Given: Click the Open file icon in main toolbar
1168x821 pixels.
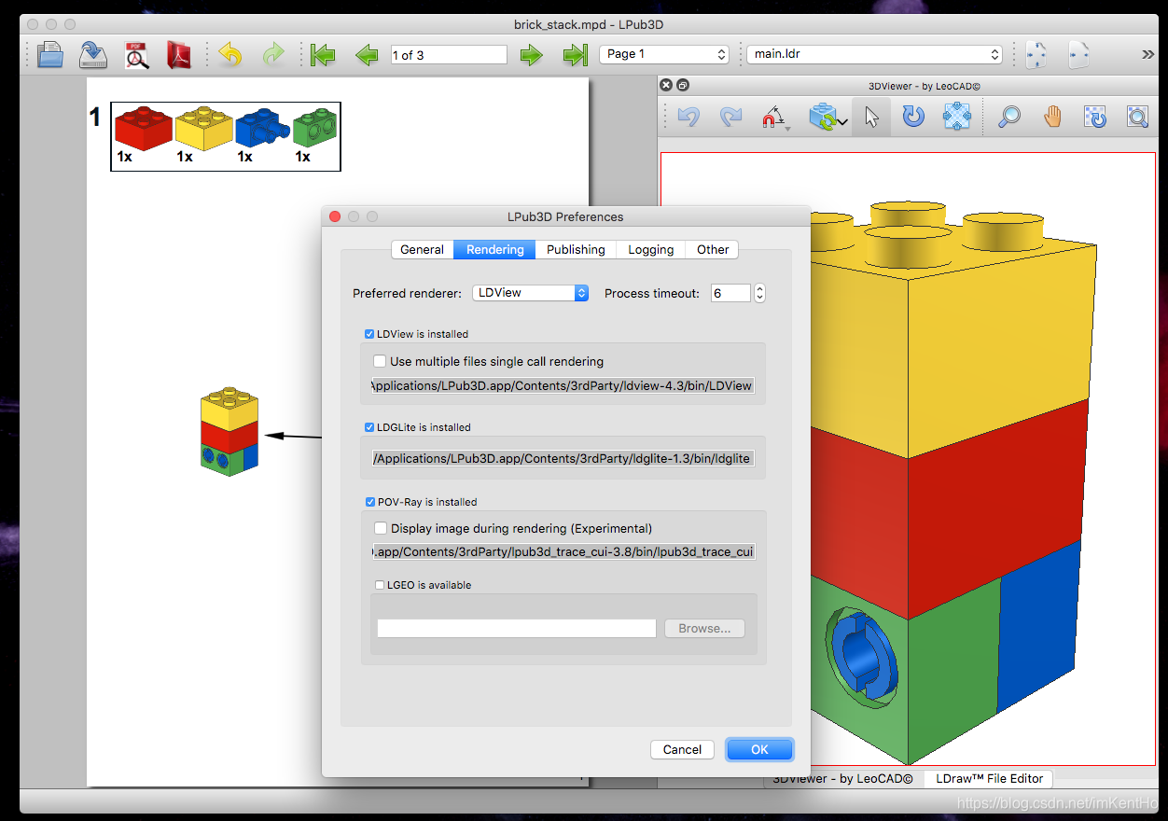Looking at the screenshot, I should (x=50, y=55).
